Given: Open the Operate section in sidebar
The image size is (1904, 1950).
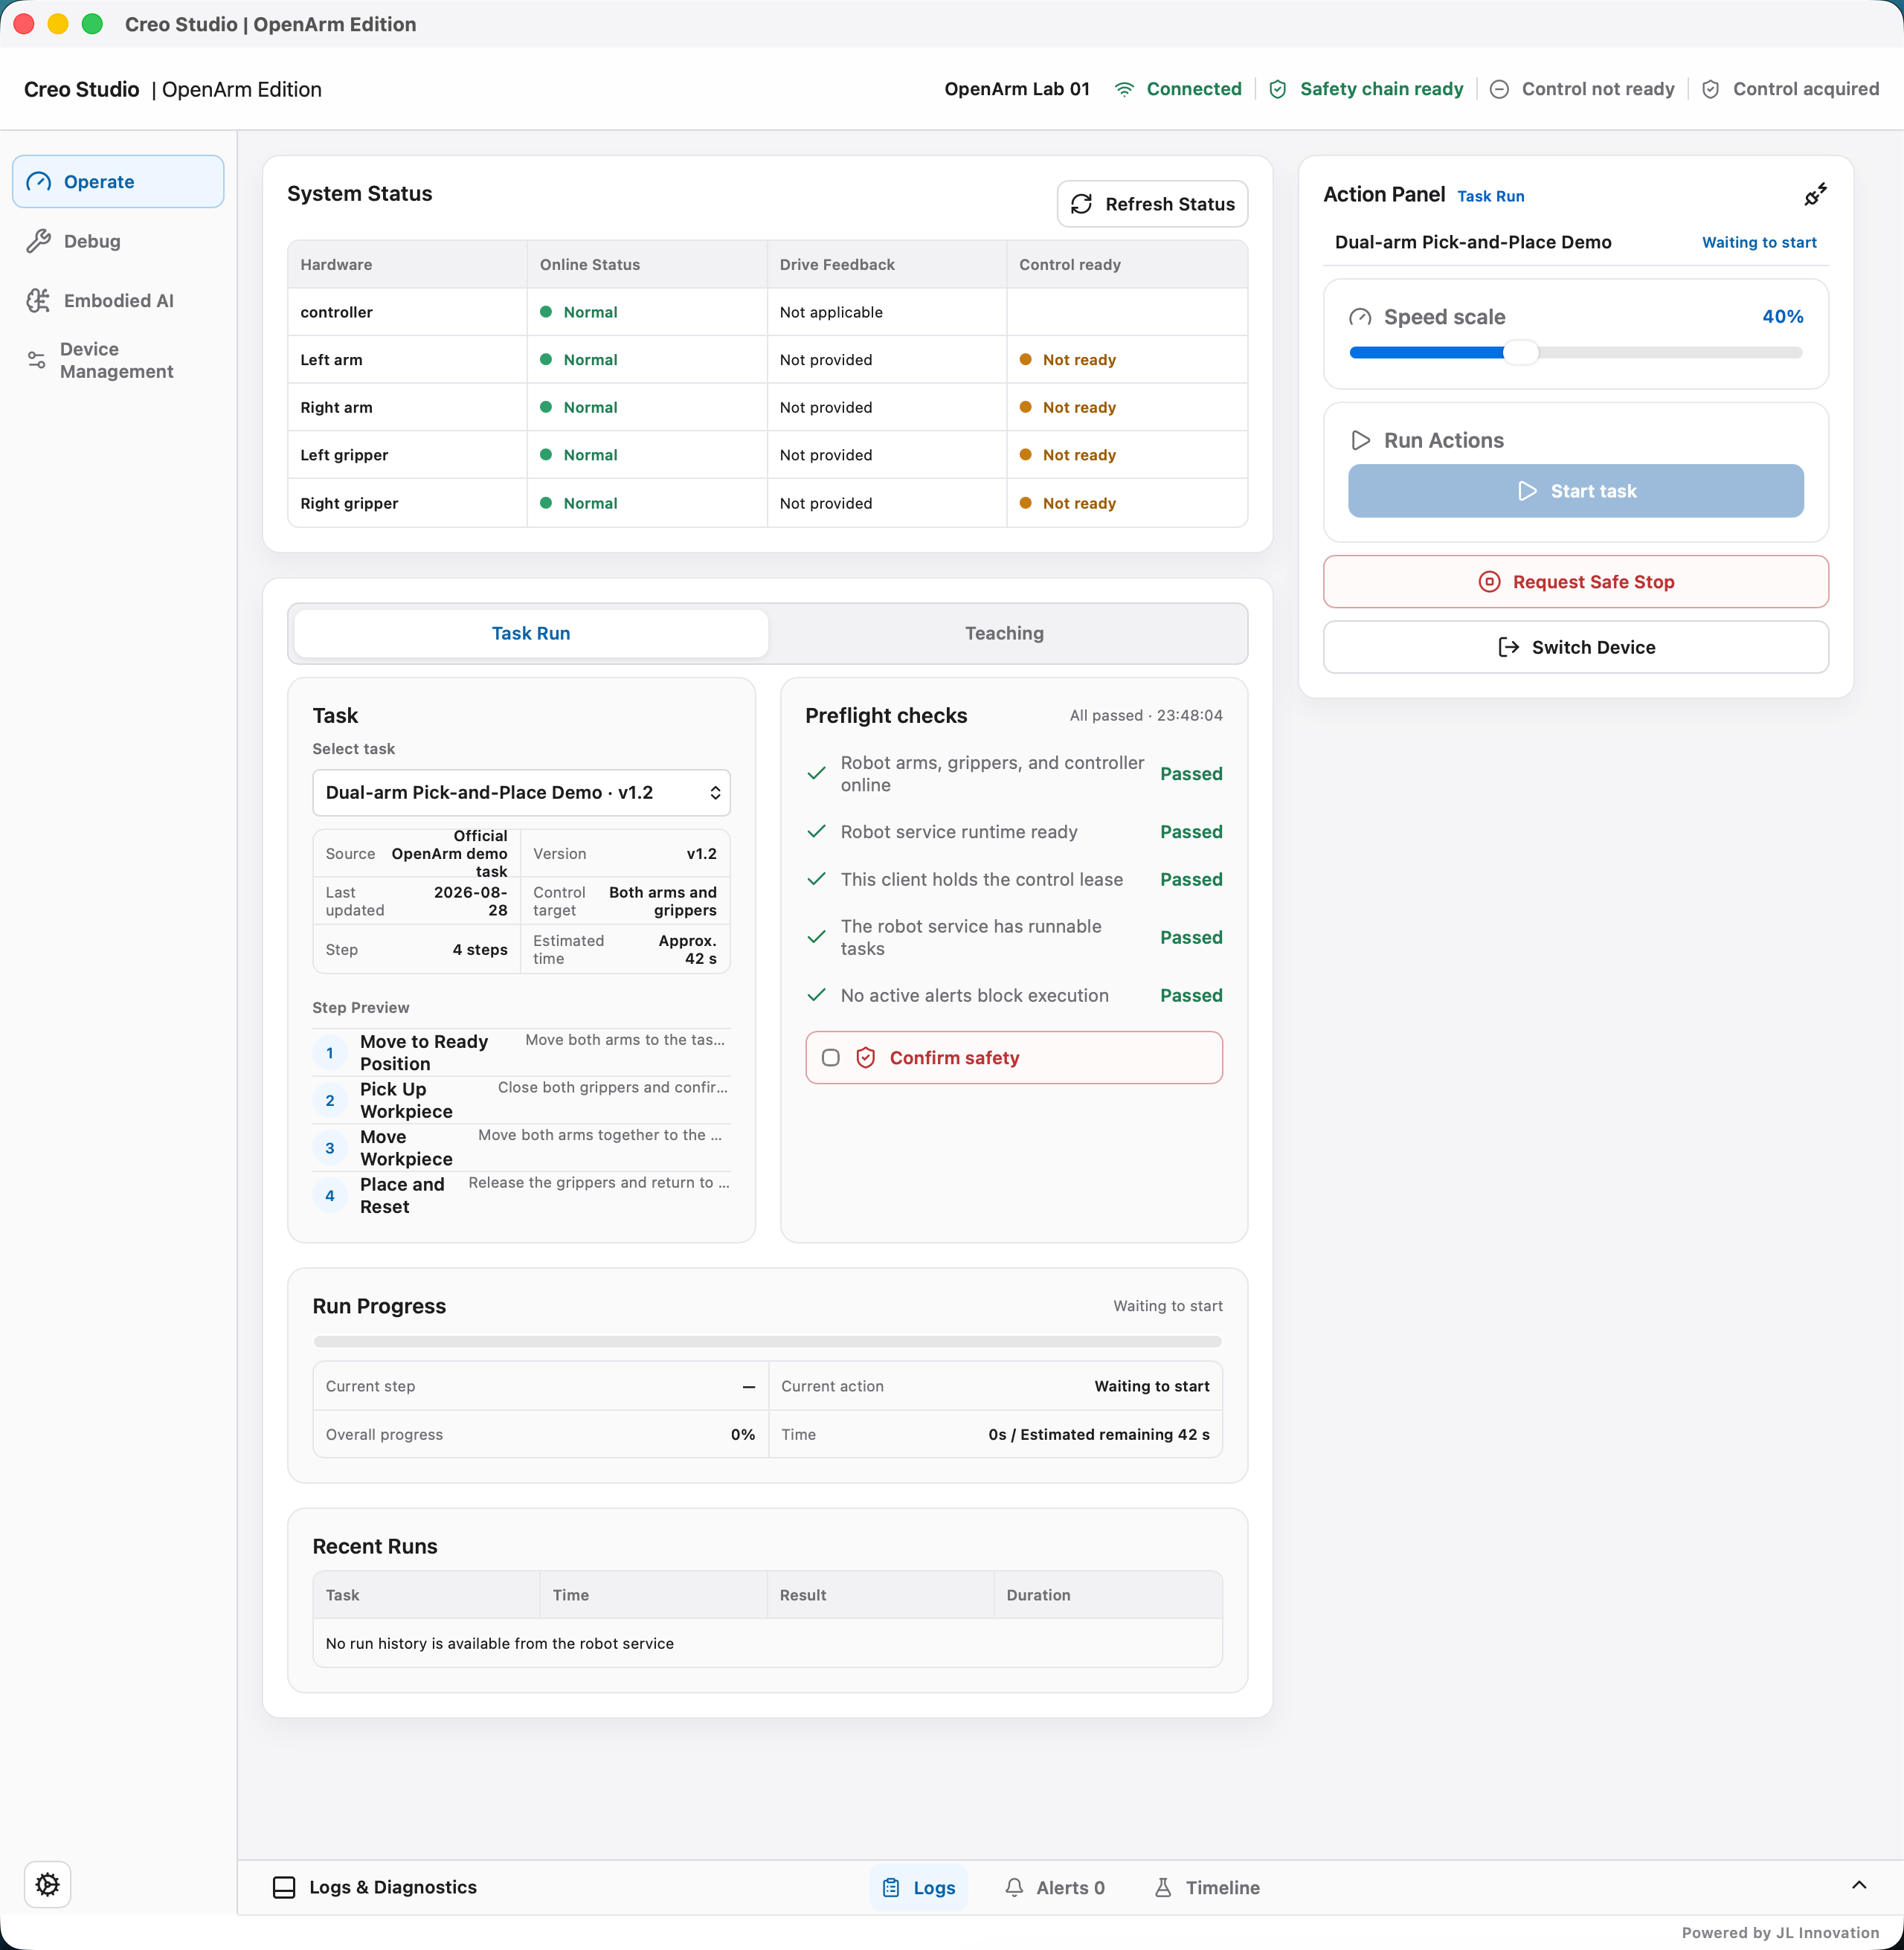Looking at the screenshot, I should pos(118,181).
